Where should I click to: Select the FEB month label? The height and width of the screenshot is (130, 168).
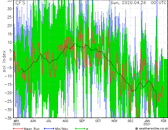163,121
